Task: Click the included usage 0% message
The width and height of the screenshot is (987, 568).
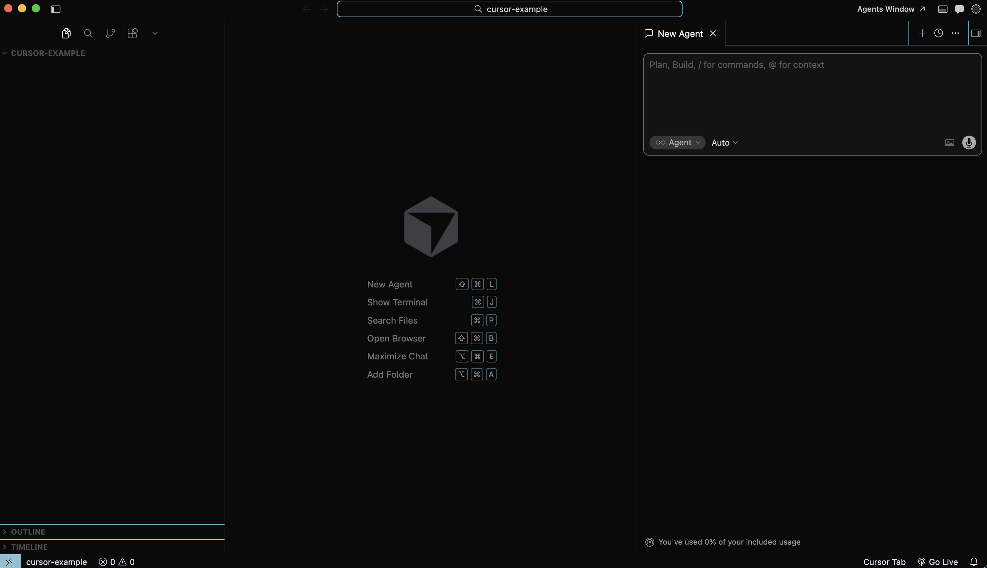Action: click(x=729, y=542)
